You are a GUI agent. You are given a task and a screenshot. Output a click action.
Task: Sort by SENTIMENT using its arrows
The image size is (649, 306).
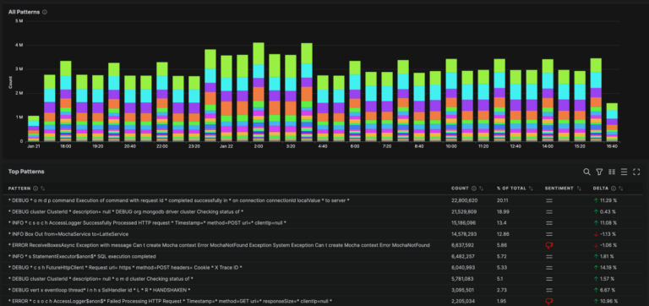tap(579, 189)
